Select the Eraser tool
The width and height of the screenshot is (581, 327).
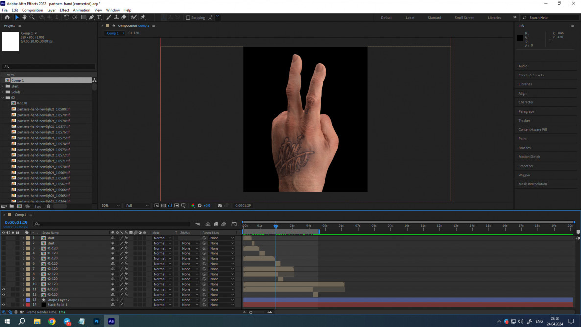(x=124, y=17)
